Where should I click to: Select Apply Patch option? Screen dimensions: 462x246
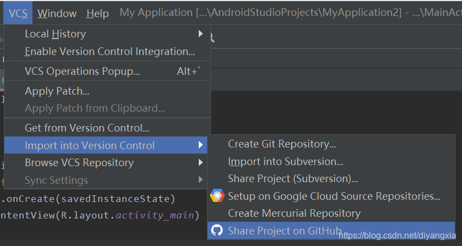107,91
